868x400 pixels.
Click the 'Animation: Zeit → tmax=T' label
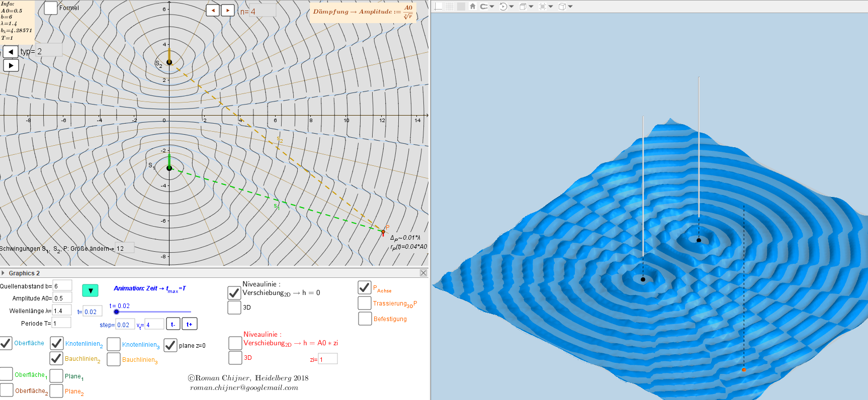coord(150,288)
